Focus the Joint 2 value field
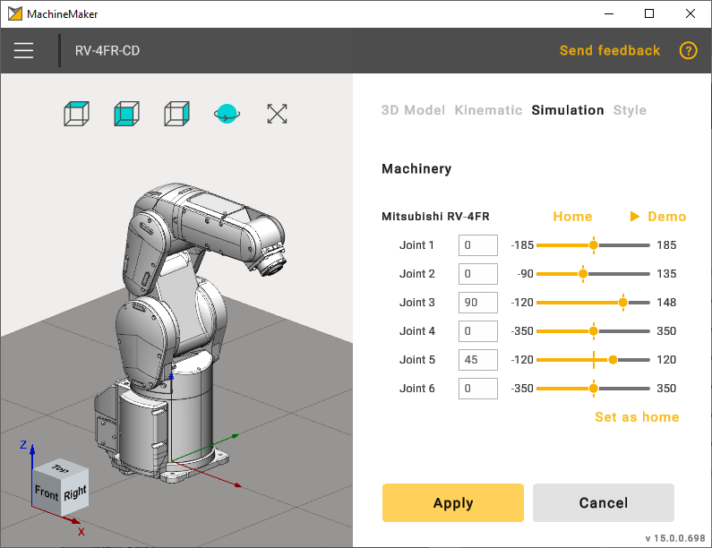 click(478, 274)
